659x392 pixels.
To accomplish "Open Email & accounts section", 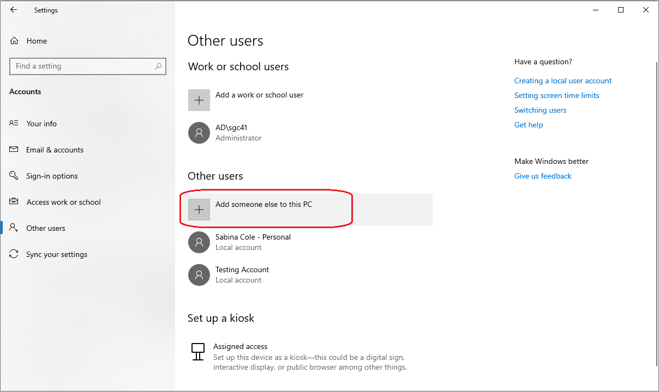I will [55, 150].
